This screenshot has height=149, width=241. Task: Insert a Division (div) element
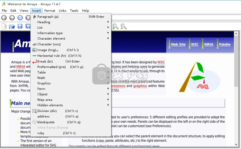[x=71, y=111]
